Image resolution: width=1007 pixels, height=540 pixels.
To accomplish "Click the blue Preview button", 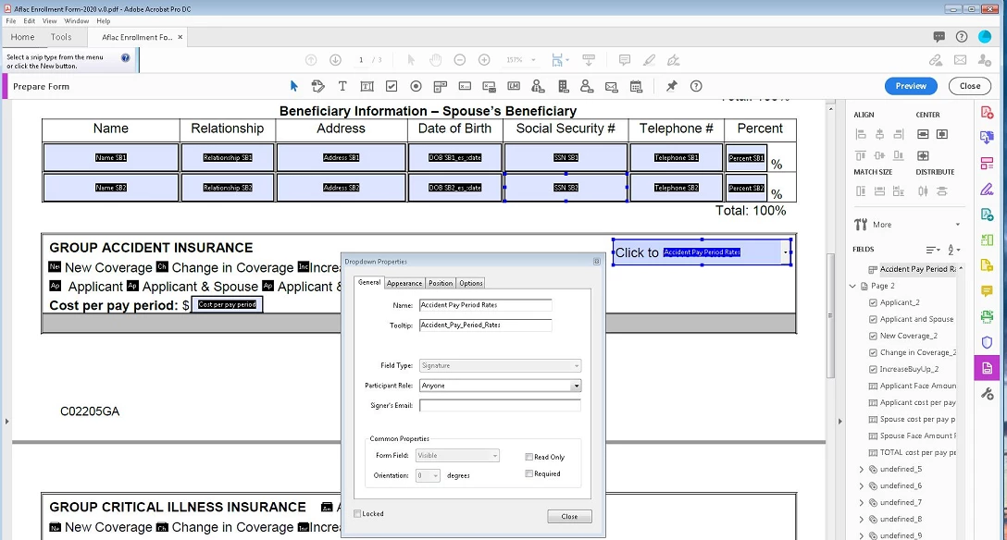I will [911, 86].
